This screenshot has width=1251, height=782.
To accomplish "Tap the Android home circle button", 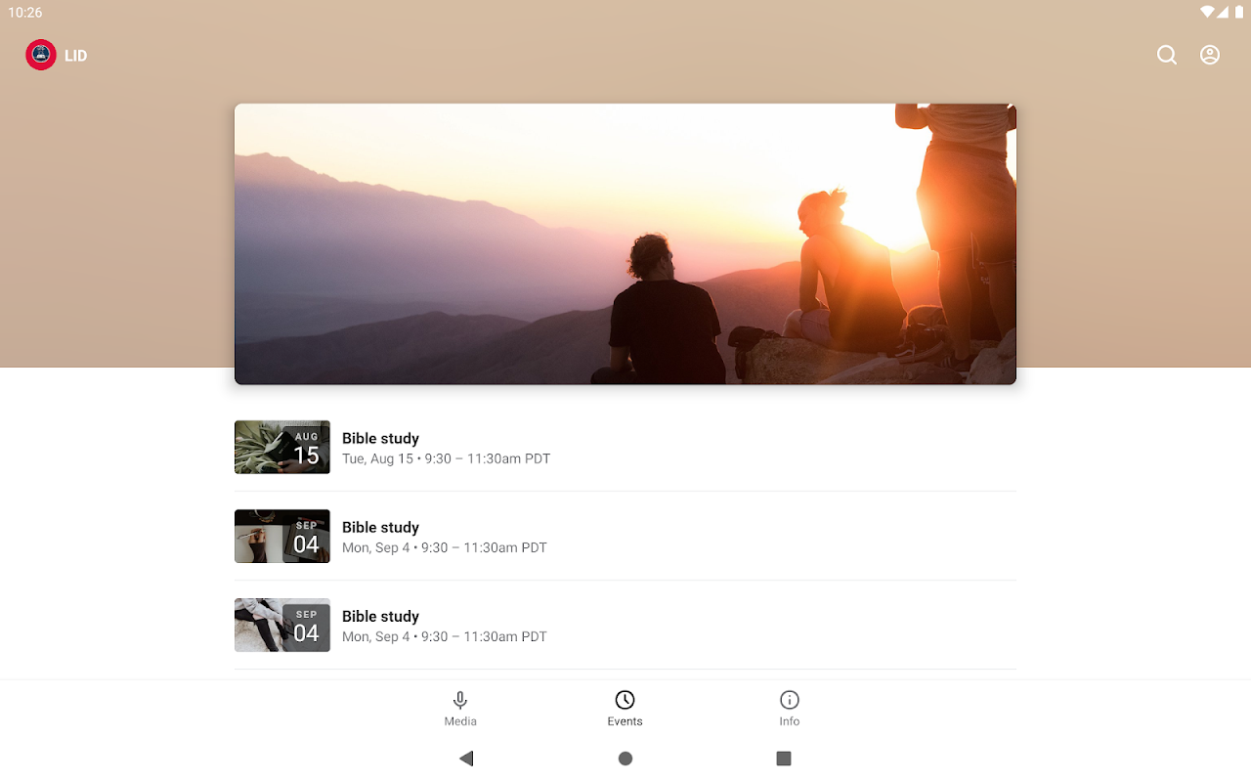I will coord(625,759).
